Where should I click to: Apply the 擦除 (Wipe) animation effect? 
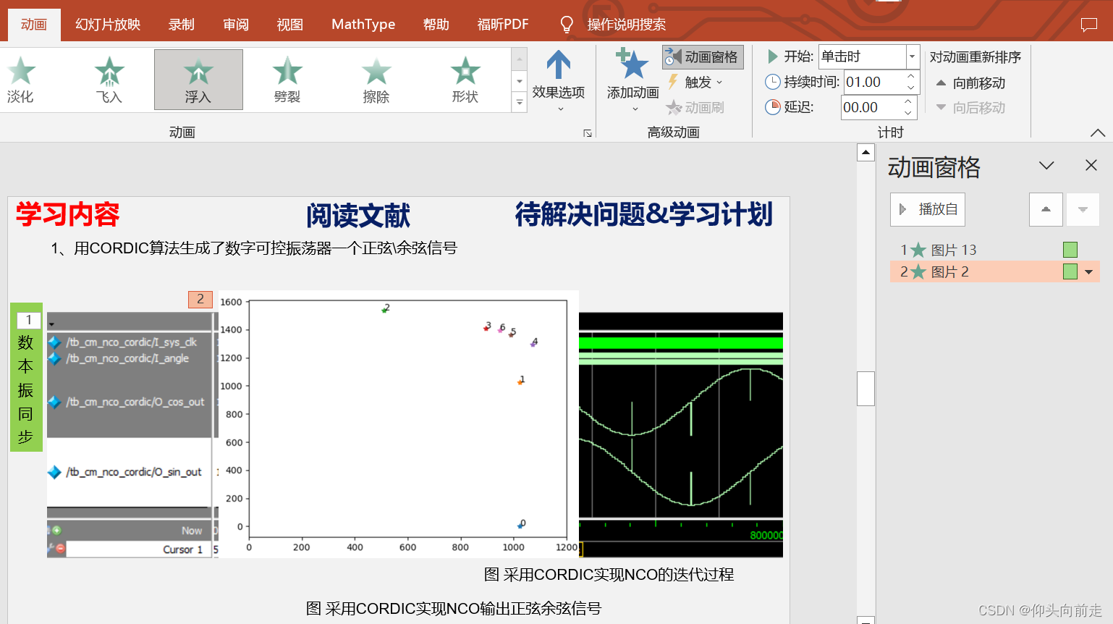pos(376,80)
